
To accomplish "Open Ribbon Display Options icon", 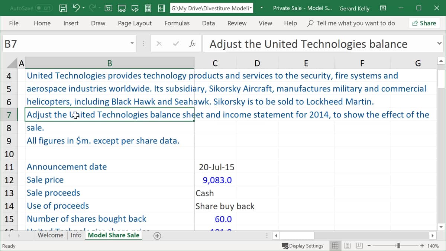I will click(383, 8).
